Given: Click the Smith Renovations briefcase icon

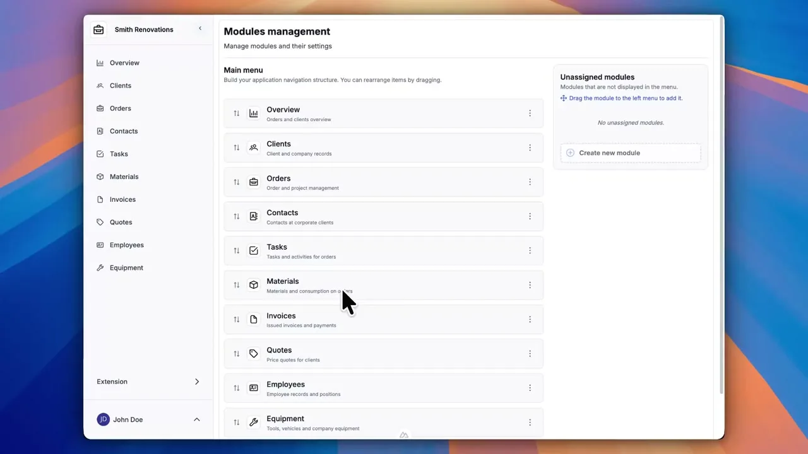Looking at the screenshot, I should [98, 29].
